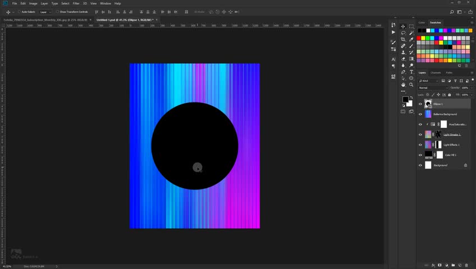Open the layer Kind filter dropdown
Image resolution: width=476 pixels, height=269 pixels.
429,81
